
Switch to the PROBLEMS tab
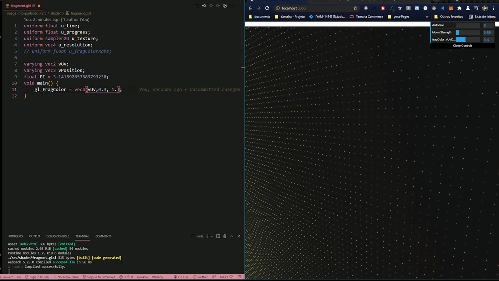click(x=16, y=236)
